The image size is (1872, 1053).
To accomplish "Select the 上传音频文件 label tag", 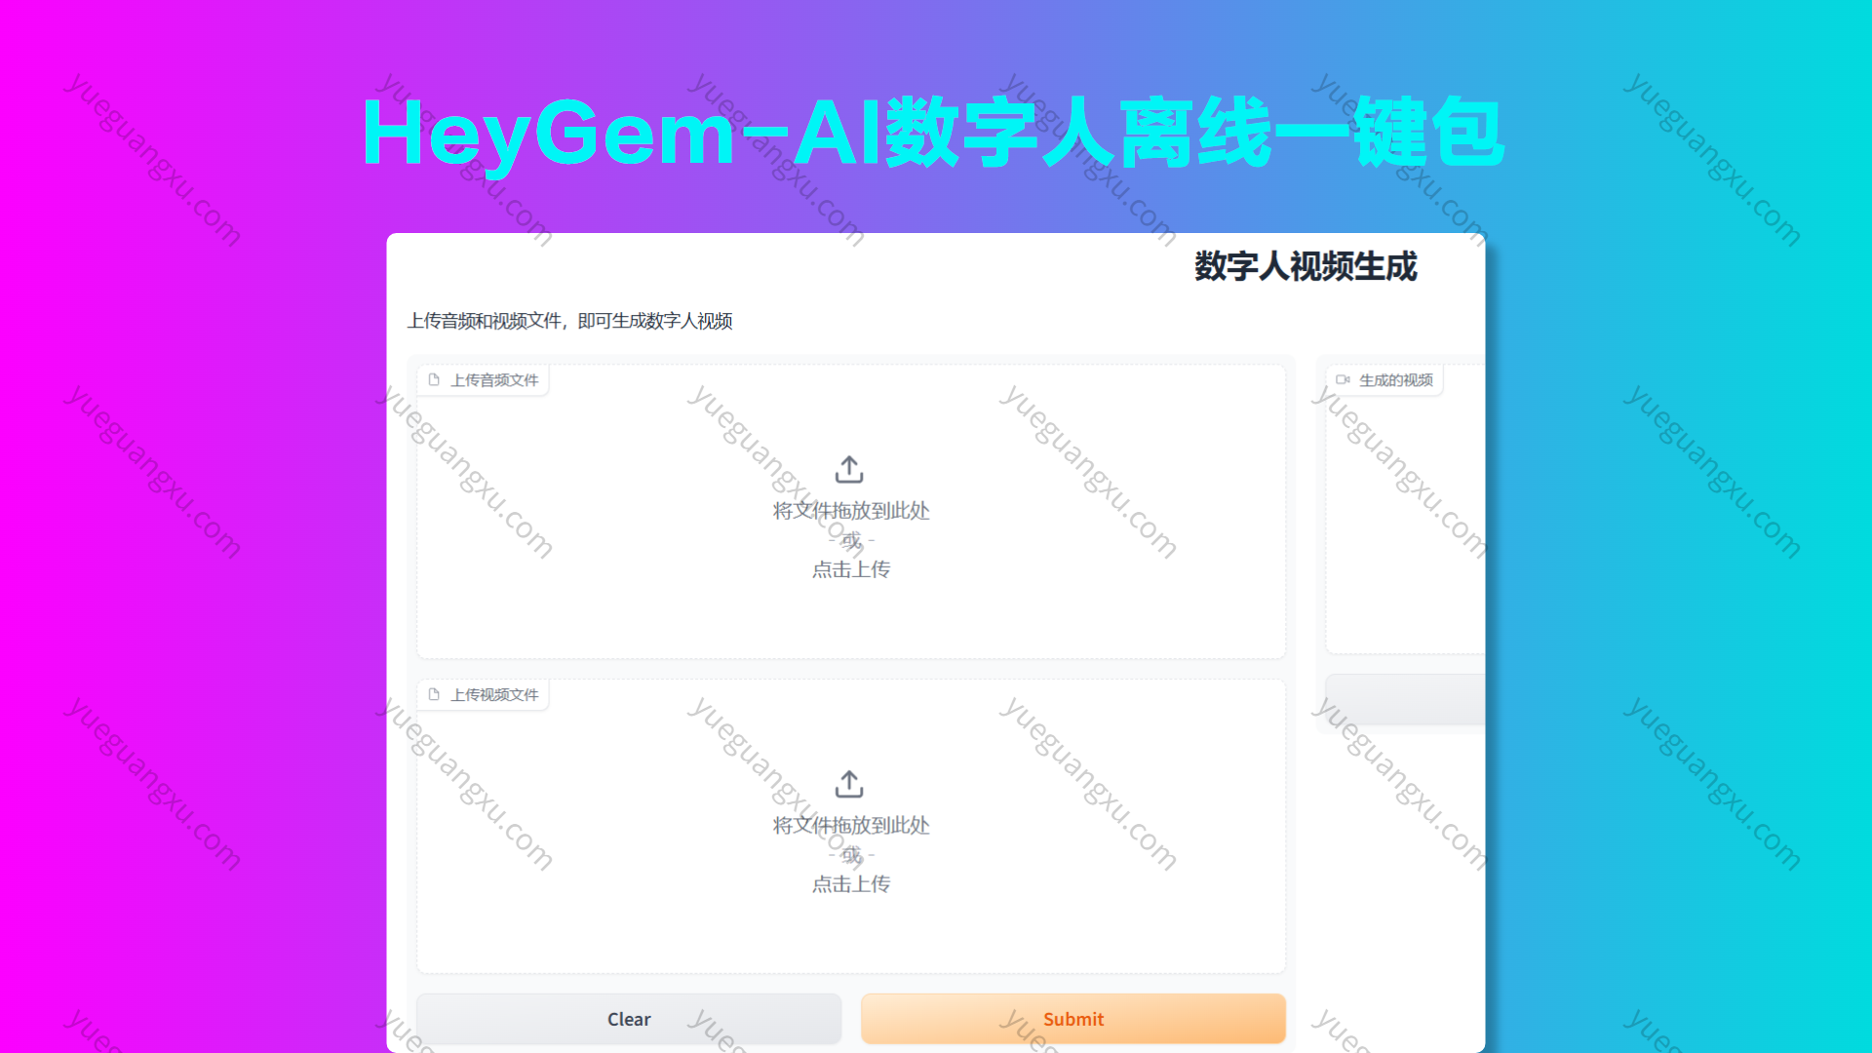I will pyautogui.click(x=493, y=380).
